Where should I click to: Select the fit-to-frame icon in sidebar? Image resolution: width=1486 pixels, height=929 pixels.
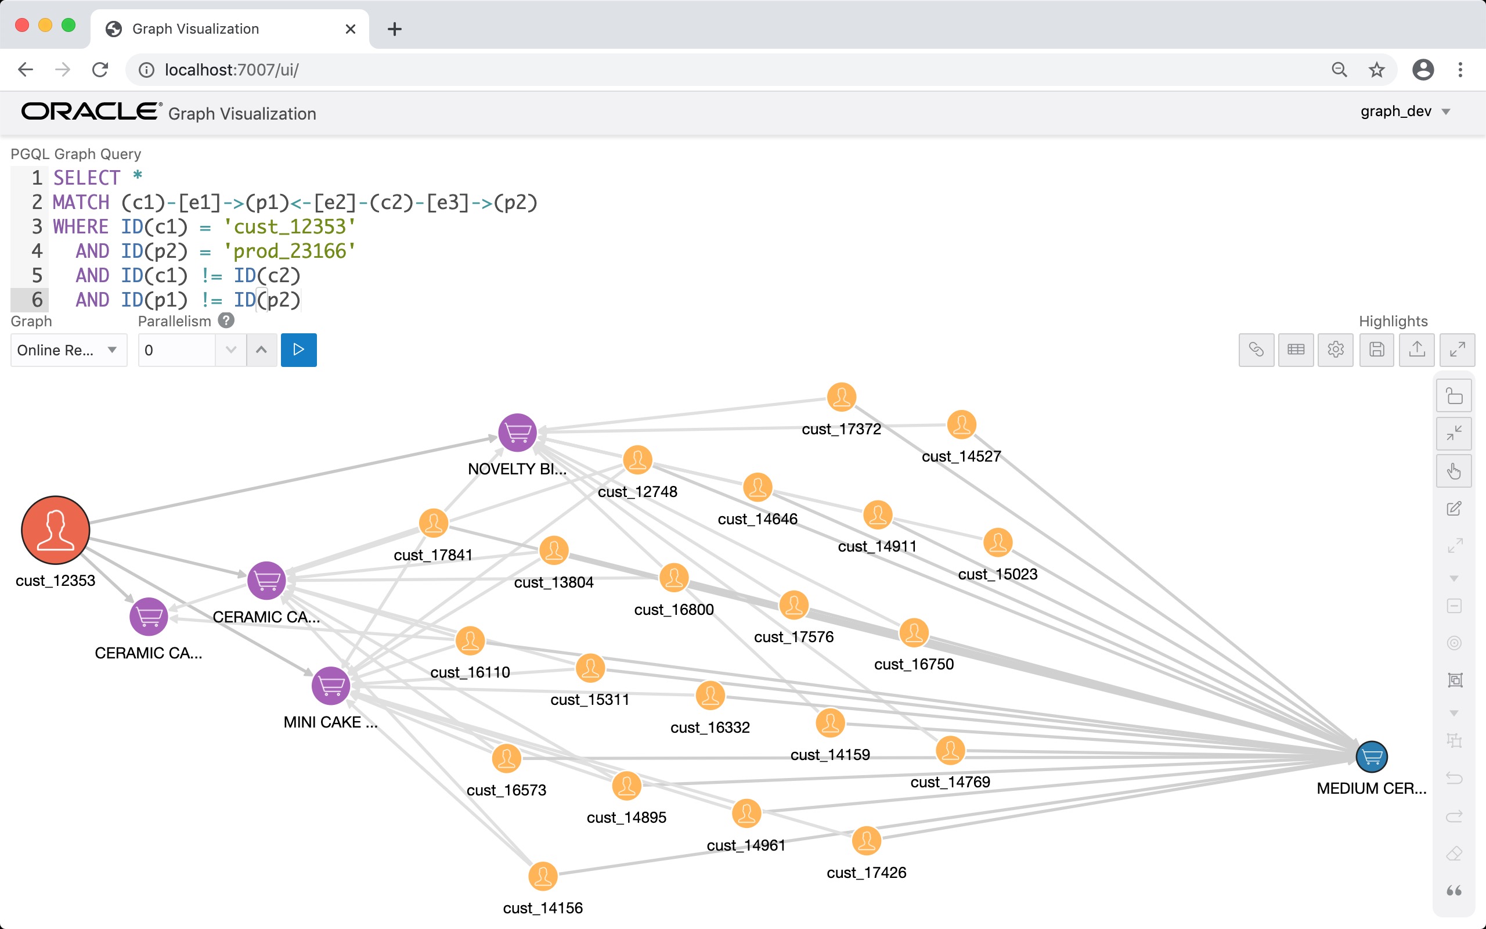click(1454, 679)
